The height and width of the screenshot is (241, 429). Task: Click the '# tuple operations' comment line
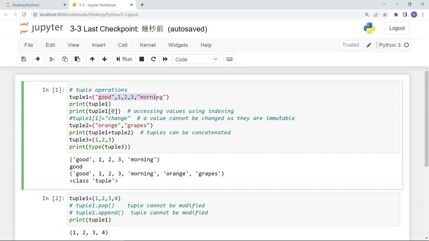(98, 90)
